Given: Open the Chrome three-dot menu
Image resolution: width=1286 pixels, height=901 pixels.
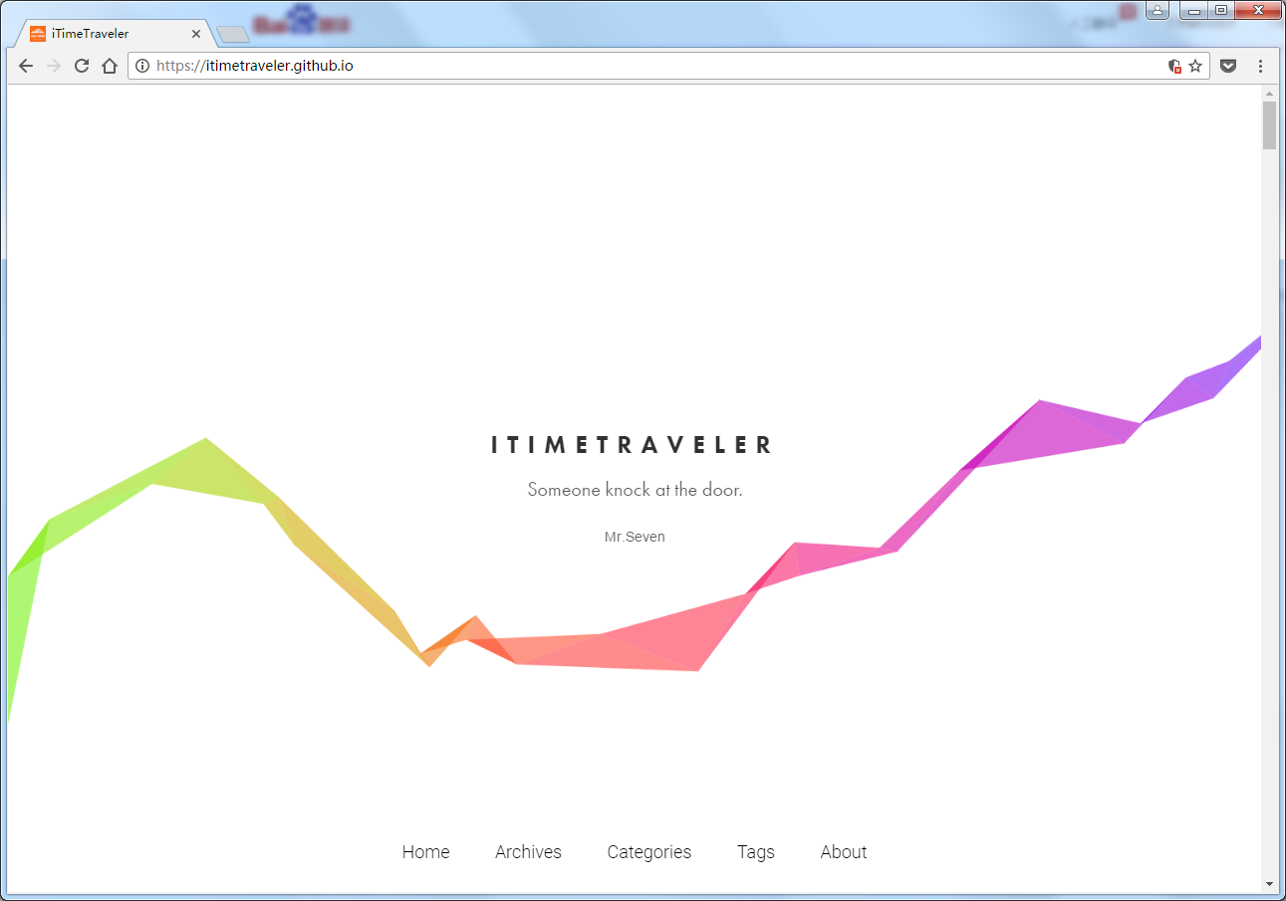Looking at the screenshot, I should tap(1260, 66).
